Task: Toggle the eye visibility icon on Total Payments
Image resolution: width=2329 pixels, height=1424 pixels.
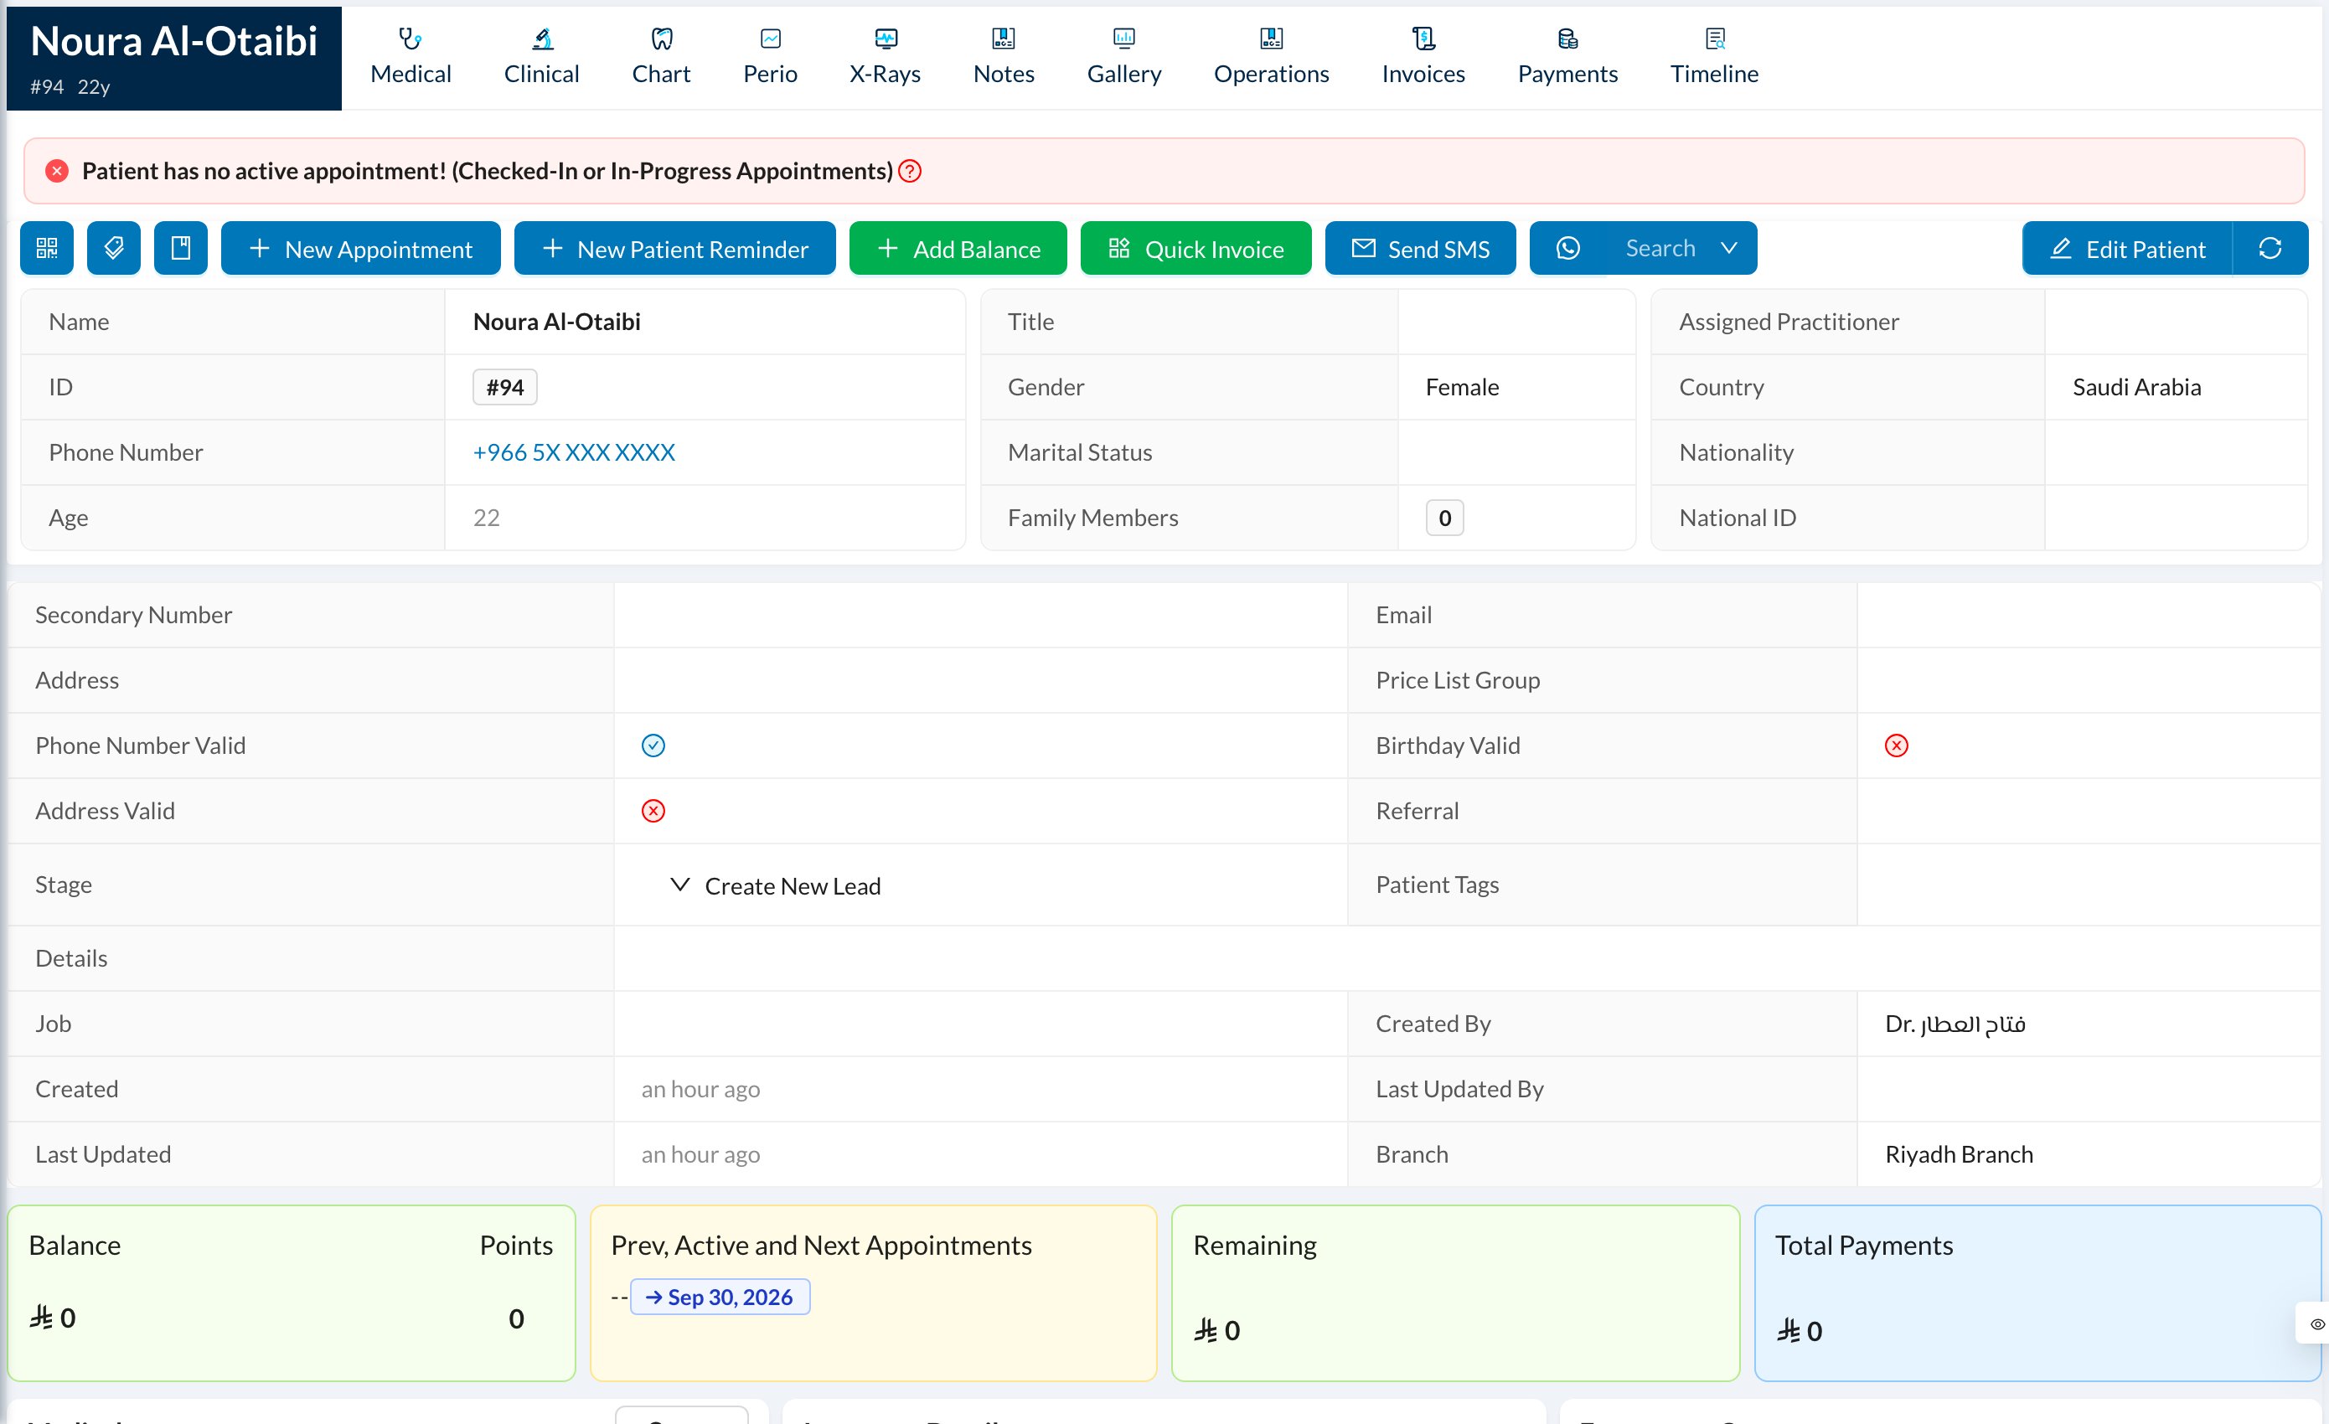Action: 2316,1323
